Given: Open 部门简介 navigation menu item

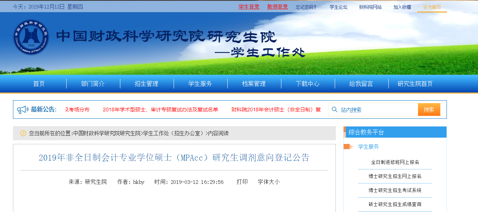Looking at the screenshot, I should (x=93, y=84).
